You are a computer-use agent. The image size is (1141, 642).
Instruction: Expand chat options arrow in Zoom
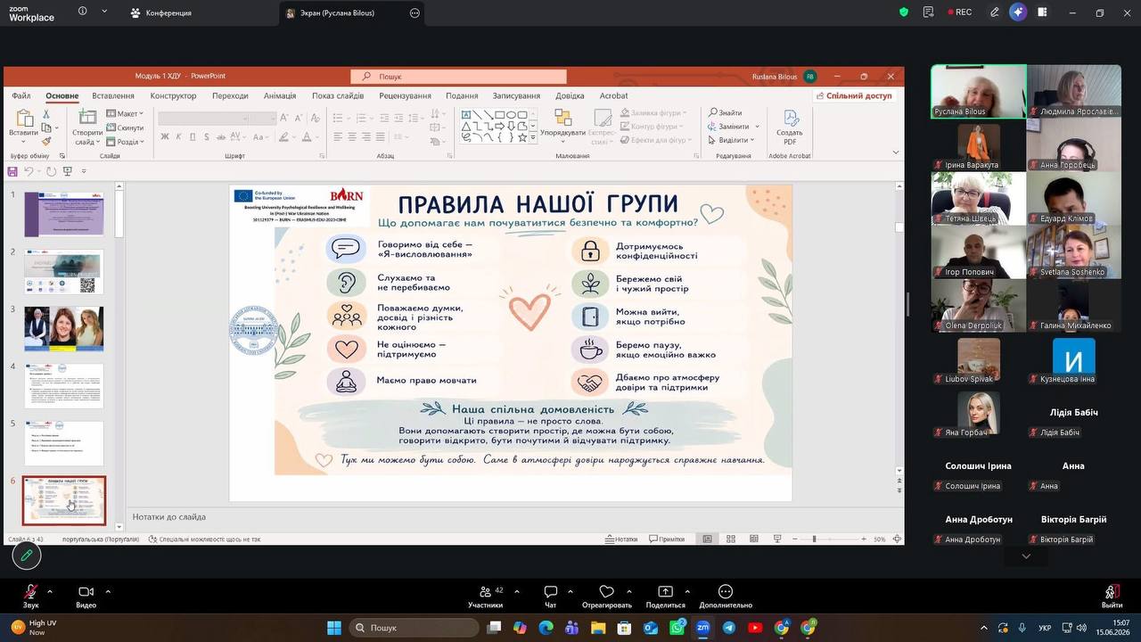click(x=570, y=591)
